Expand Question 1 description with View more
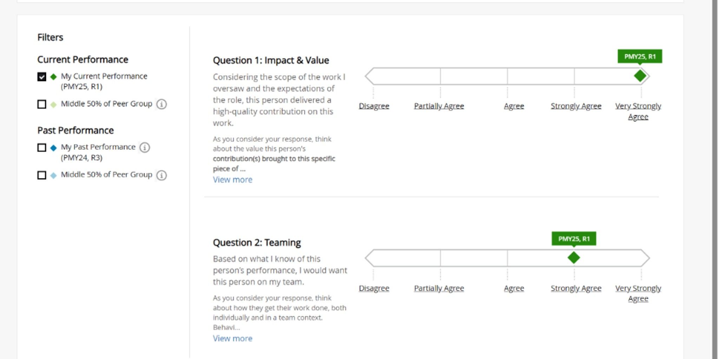The height and width of the screenshot is (359, 719). point(232,179)
